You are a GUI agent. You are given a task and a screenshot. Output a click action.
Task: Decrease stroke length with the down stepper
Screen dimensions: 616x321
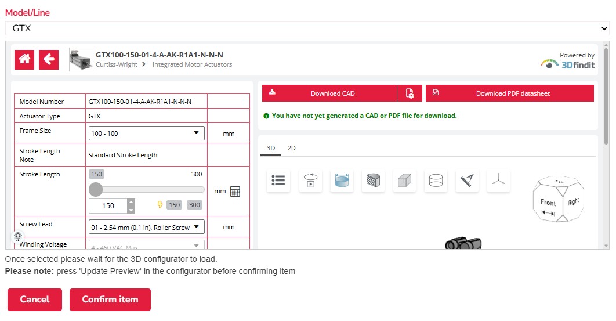coord(131,210)
